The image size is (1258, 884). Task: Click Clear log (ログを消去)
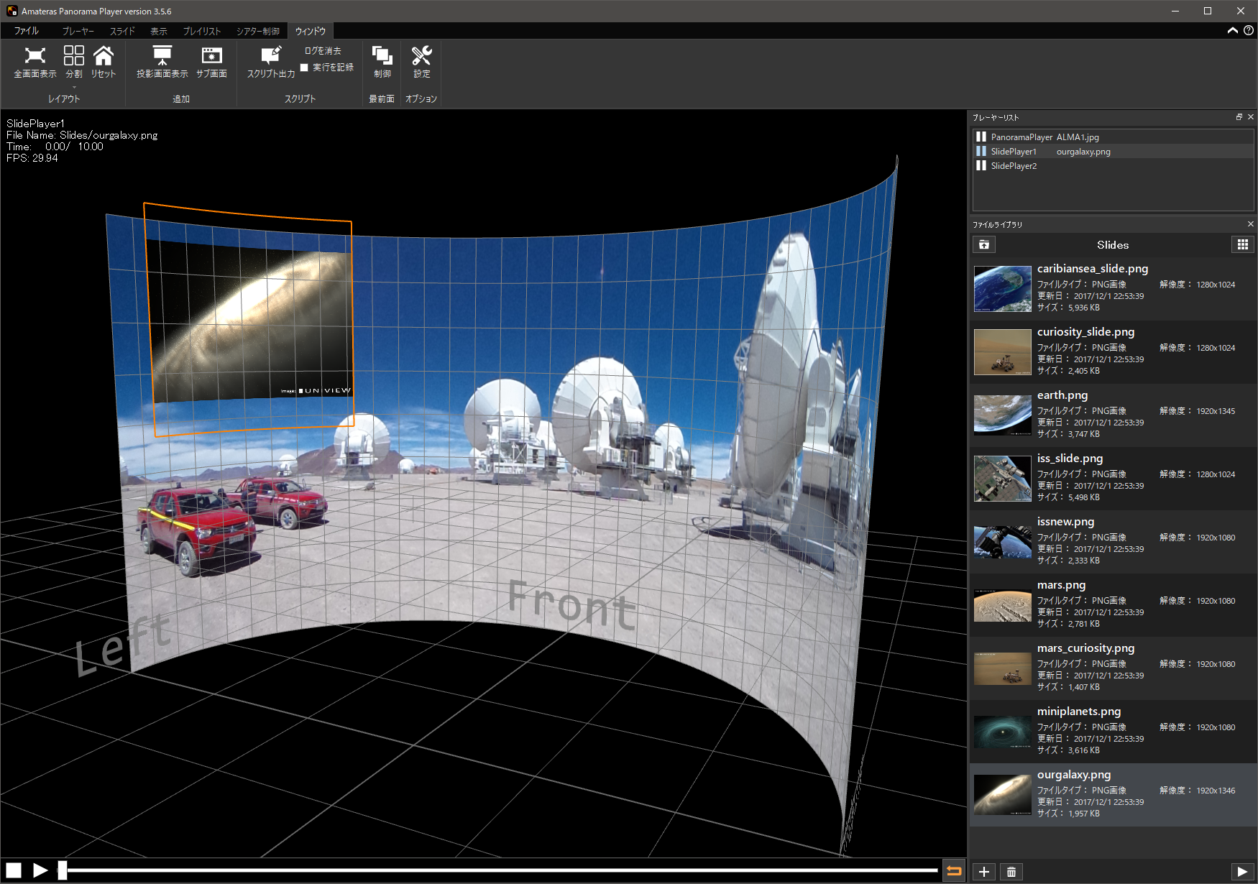click(323, 51)
